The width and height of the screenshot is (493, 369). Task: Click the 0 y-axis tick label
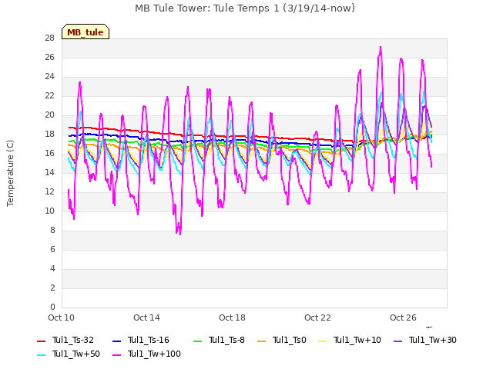pos(52,307)
